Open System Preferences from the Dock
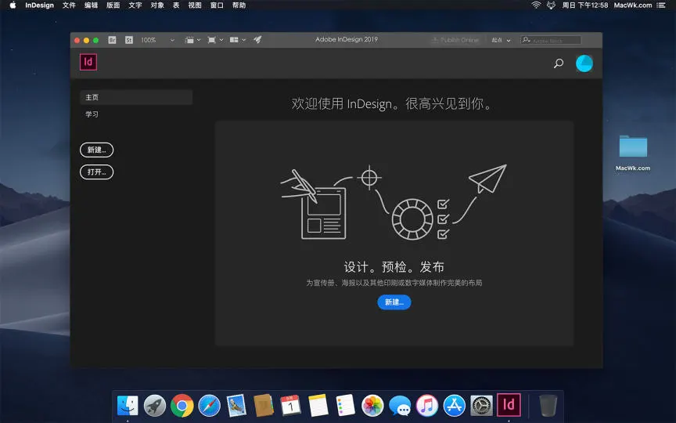 [481, 406]
